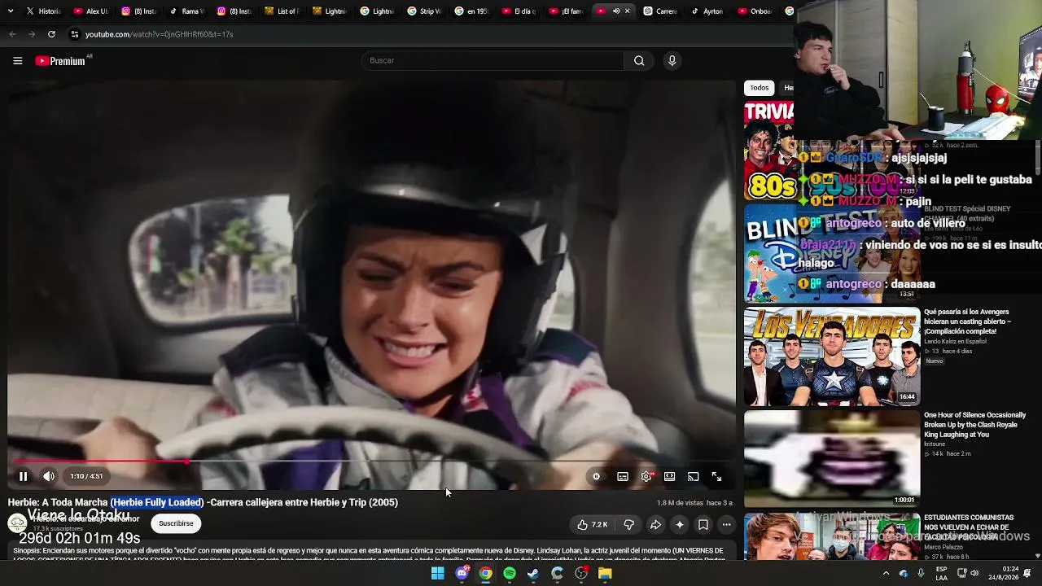The height and width of the screenshot is (586, 1042).
Task: Open the Avengers casting abierto video title
Action: (968, 321)
